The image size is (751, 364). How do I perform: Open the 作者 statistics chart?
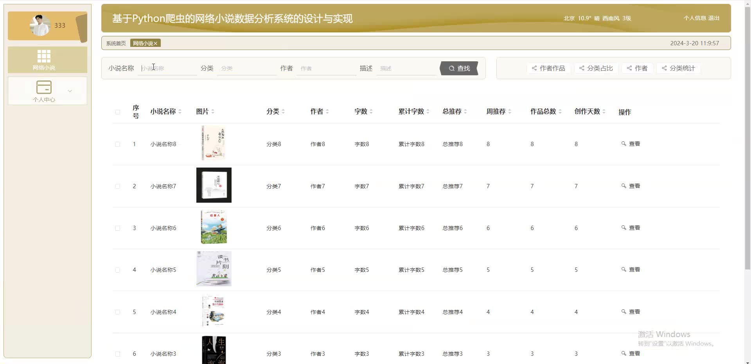point(636,68)
